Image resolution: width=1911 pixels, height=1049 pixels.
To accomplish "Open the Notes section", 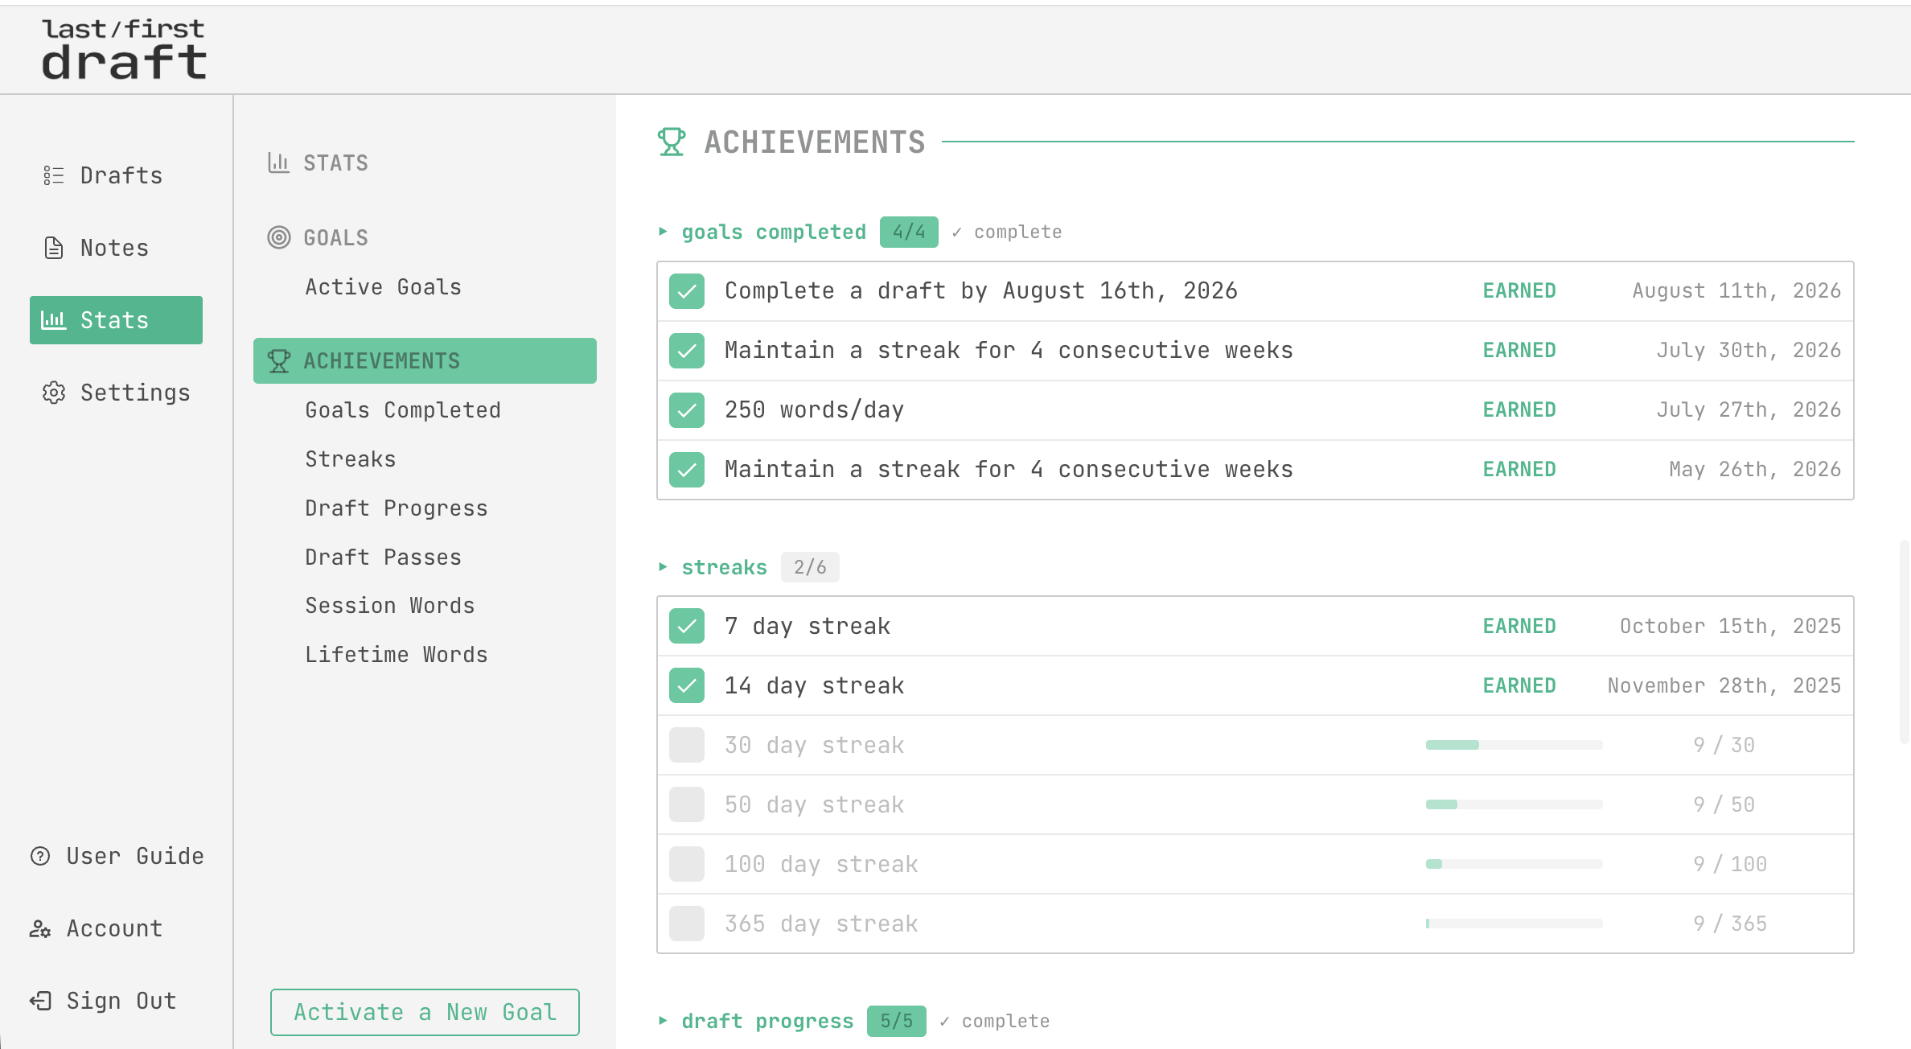I will [x=116, y=248].
